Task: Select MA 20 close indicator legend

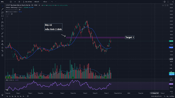Action: click(x=12, y=12)
